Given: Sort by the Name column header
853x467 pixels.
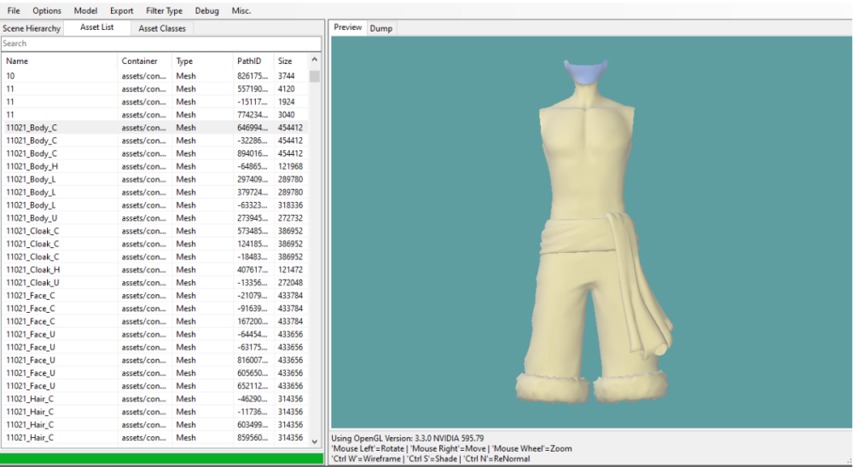Looking at the screenshot, I should (59, 61).
